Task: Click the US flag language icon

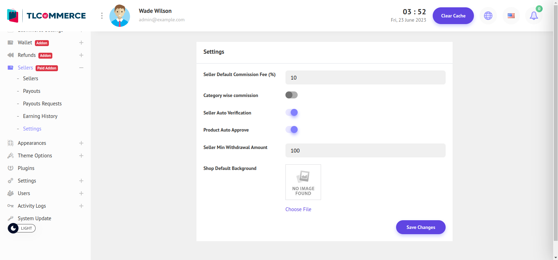Action: click(511, 16)
